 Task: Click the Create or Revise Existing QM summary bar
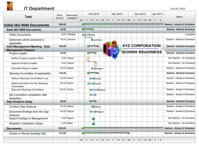pyautogui.click(x=106, y=133)
